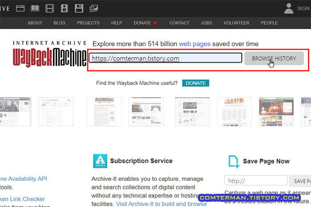Open the JOBS menu item
Viewport: 311px width, 207px height.
coord(207,23)
